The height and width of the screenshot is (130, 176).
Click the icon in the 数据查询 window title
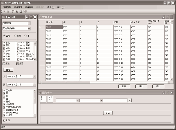point(40,17)
